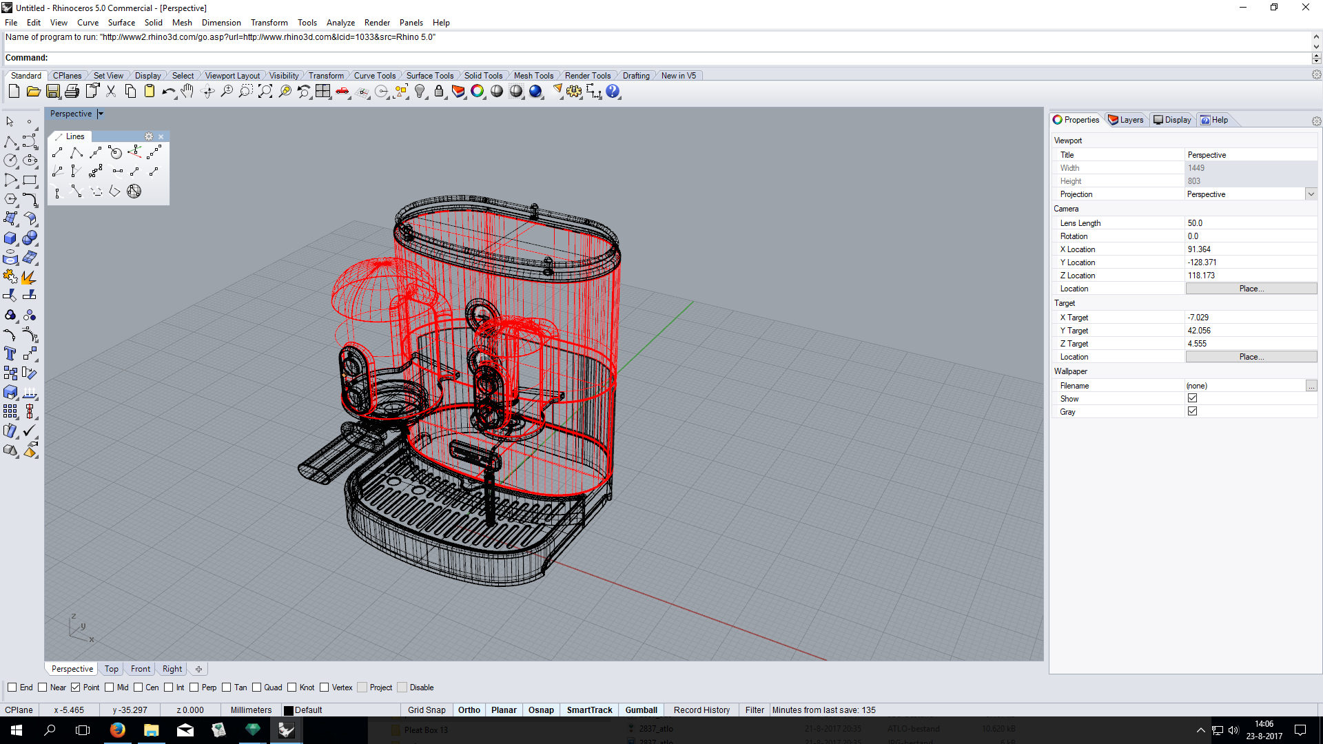Select the Four Viewports layout icon
Screen dimensions: 1323x744
point(323,91)
